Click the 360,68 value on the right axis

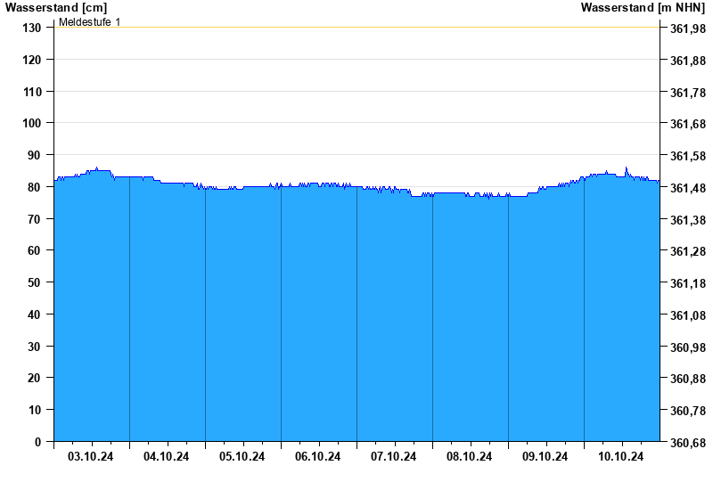click(686, 443)
